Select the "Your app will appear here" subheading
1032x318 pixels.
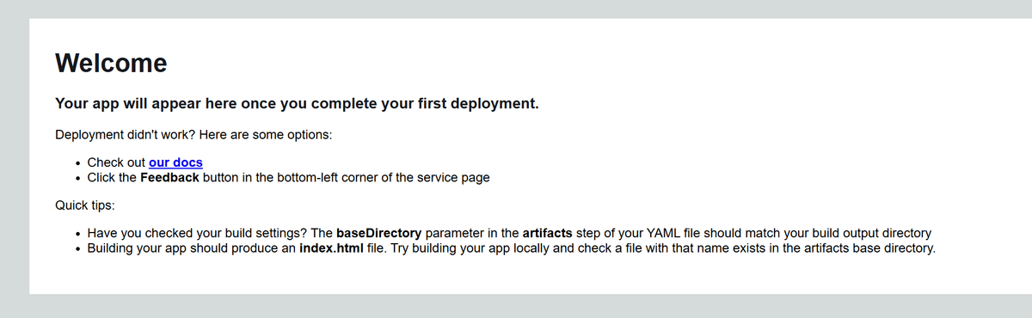[x=297, y=104]
